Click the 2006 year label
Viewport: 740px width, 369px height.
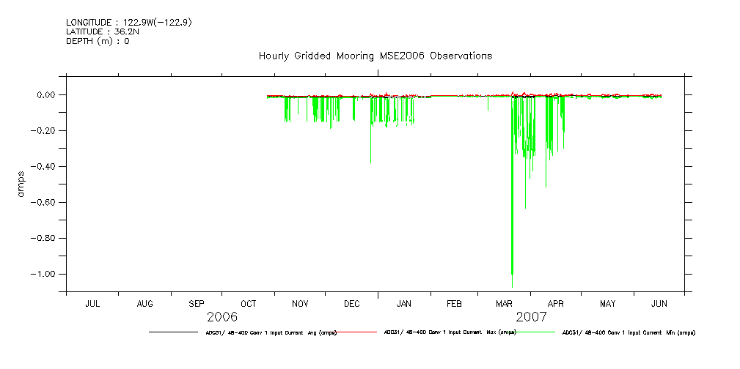pyautogui.click(x=222, y=317)
